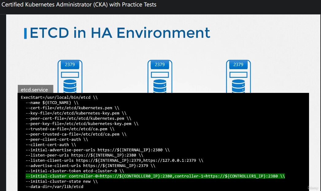Screen dimensions: 321x191
Task: Click the empty slot box on leftmost server
Action: tap(70, 75)
